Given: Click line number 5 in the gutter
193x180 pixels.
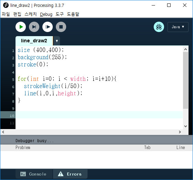Looking at the screenshot, I should [13, 80].
